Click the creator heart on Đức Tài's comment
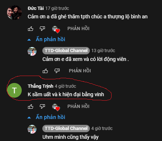162x141 pixels. pyautogui.click(x=56, y=29)
